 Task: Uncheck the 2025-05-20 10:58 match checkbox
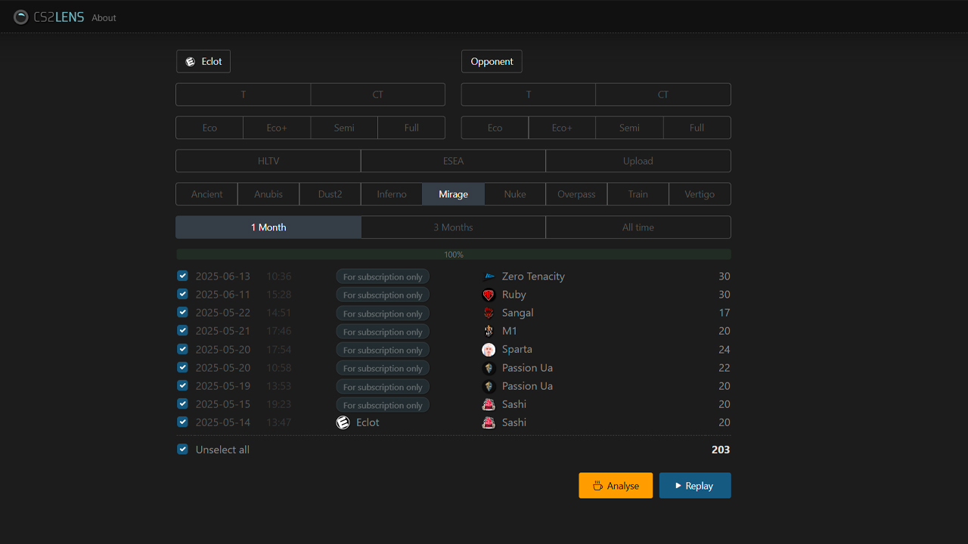182,367
